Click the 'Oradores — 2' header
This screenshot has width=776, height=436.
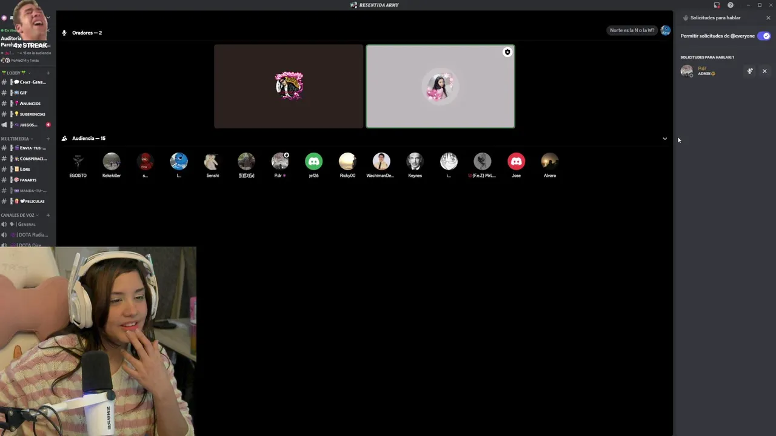tap(87, 33)
